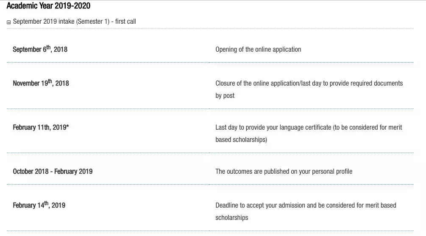
Task: Collapse the September 2019 intake minus icon
Action: click(9, 22)
